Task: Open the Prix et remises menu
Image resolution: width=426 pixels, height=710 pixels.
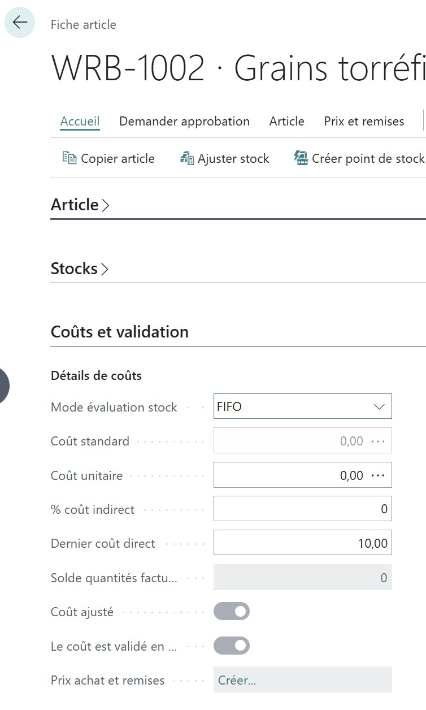Action: [x=364, y=122]
